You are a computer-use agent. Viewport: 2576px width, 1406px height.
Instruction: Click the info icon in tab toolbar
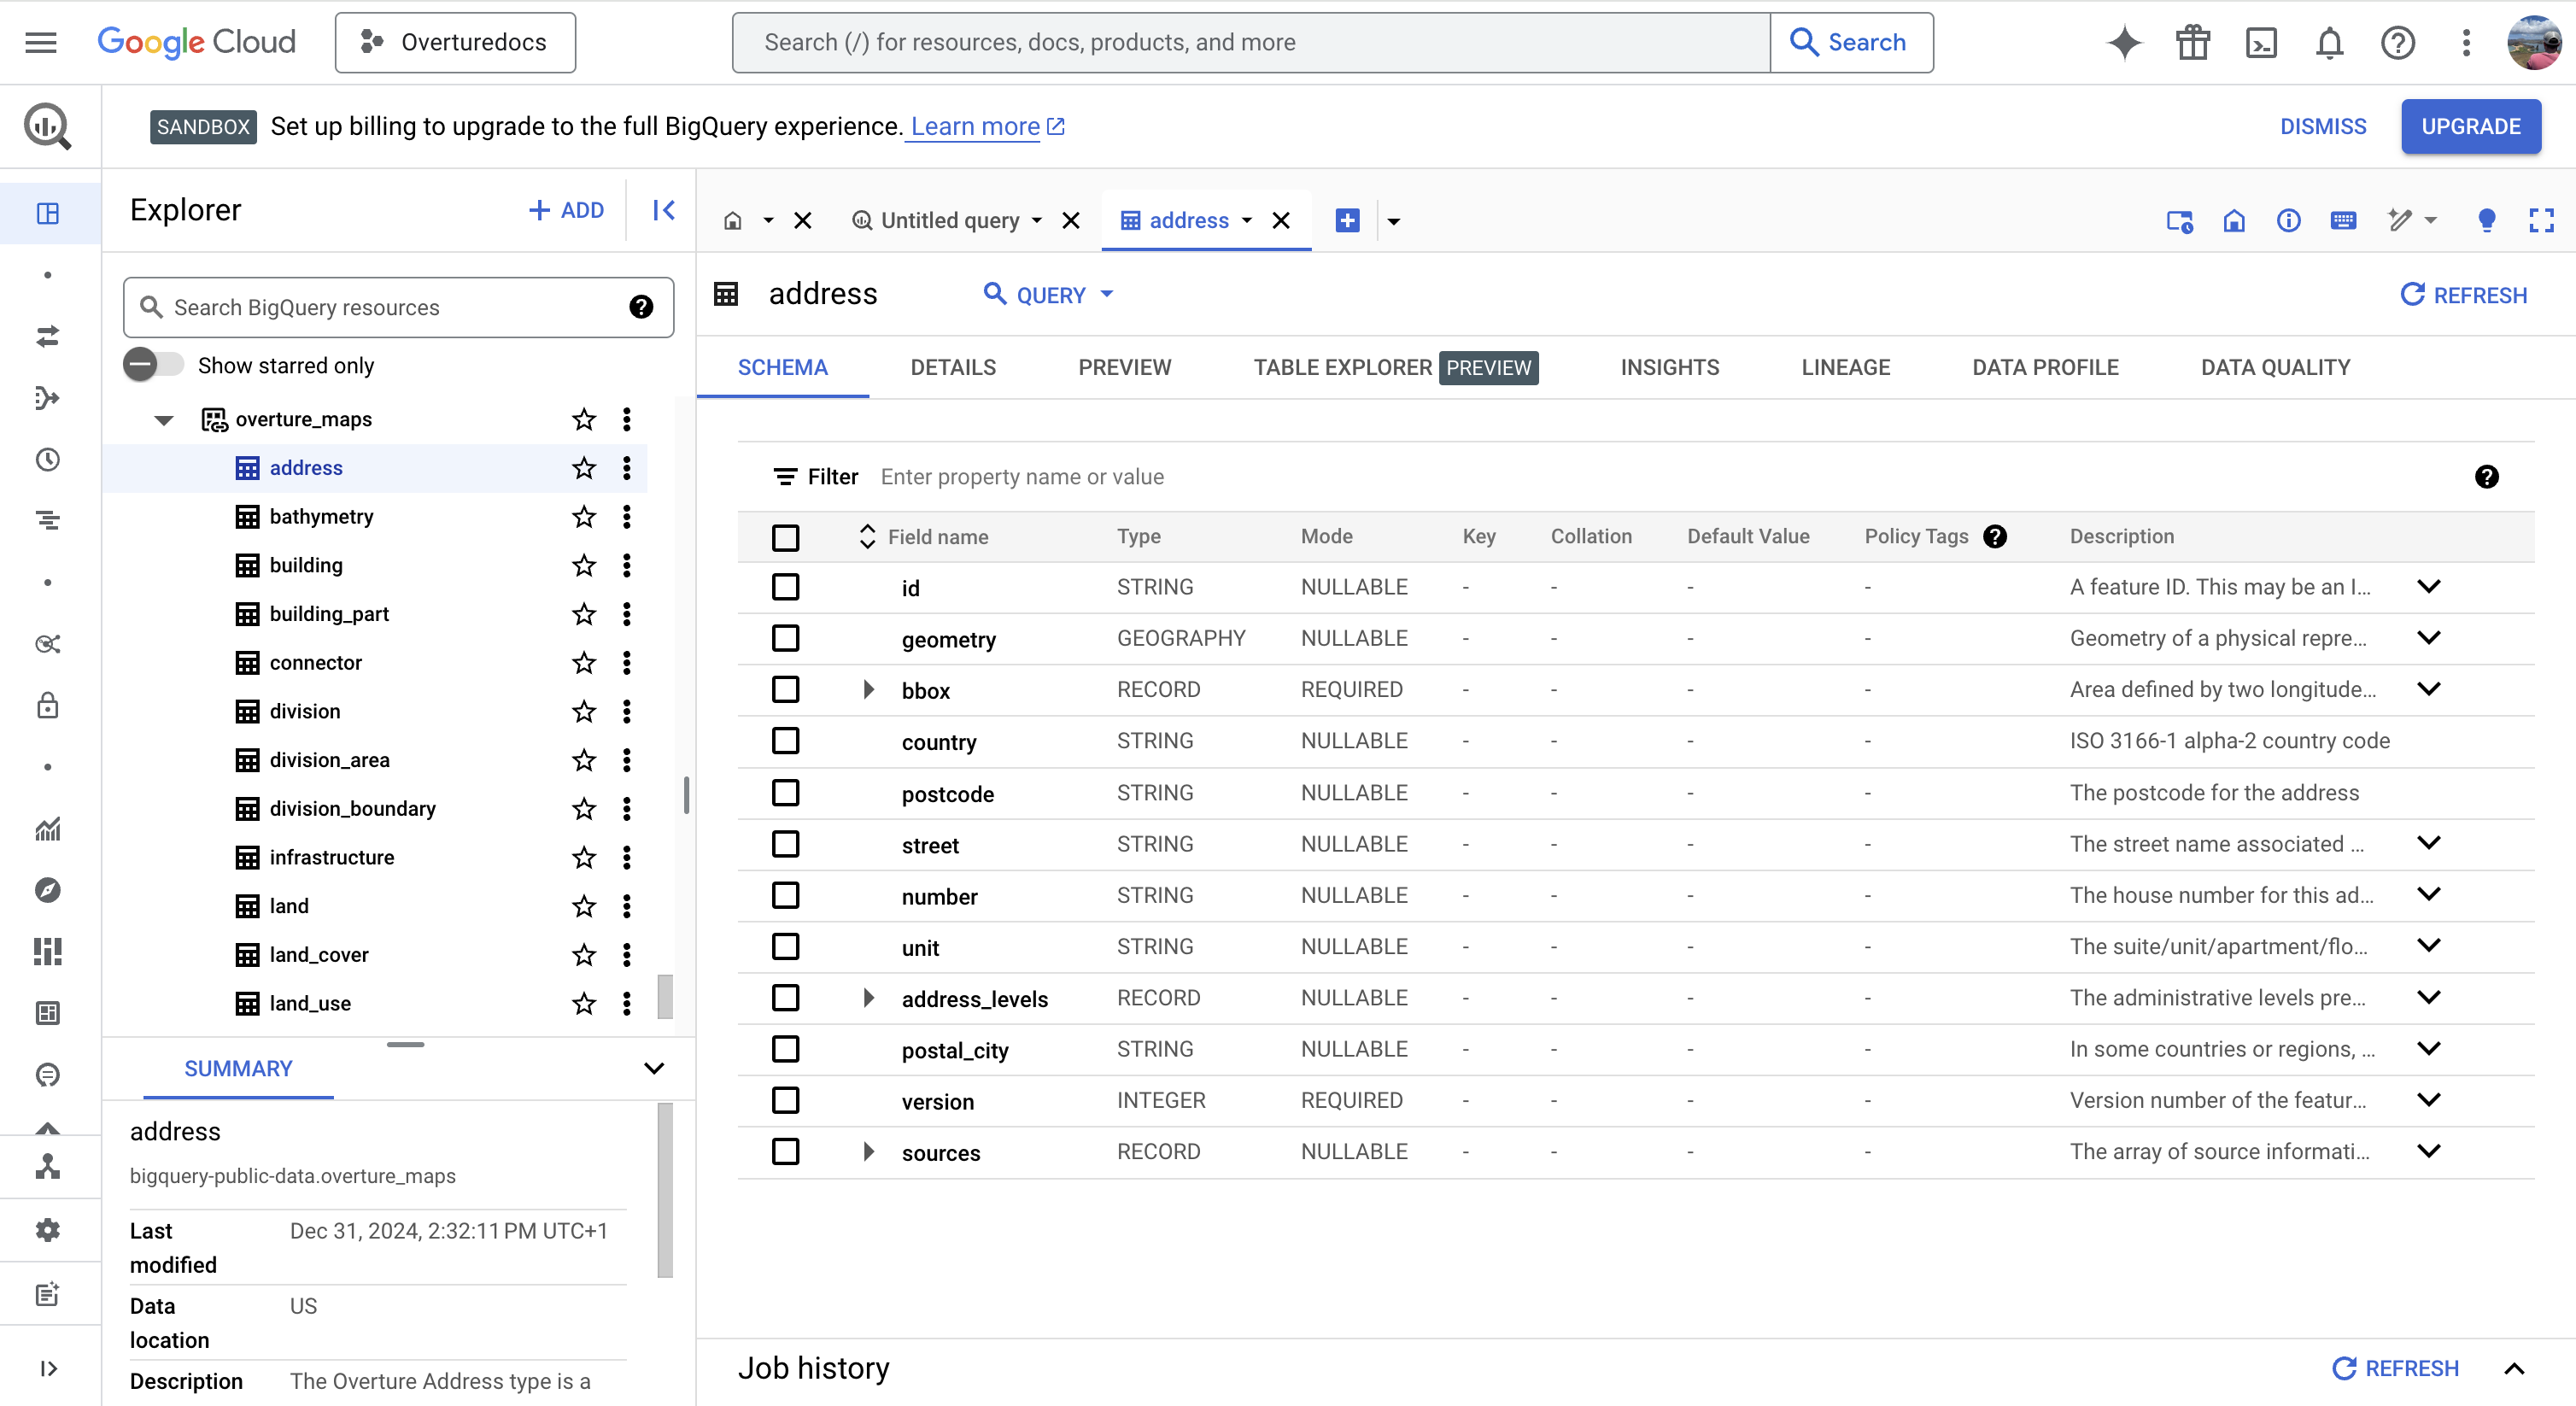coord(2288,220)
